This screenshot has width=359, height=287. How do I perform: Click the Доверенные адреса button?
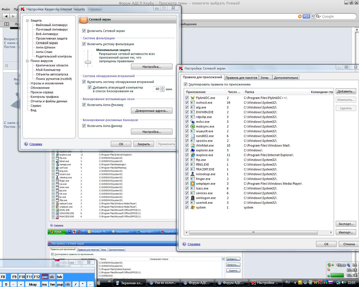(x=152, y=111)
